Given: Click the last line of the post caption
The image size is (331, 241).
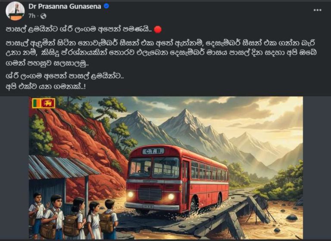Looking at the screenshot, I should pos(46,86).
